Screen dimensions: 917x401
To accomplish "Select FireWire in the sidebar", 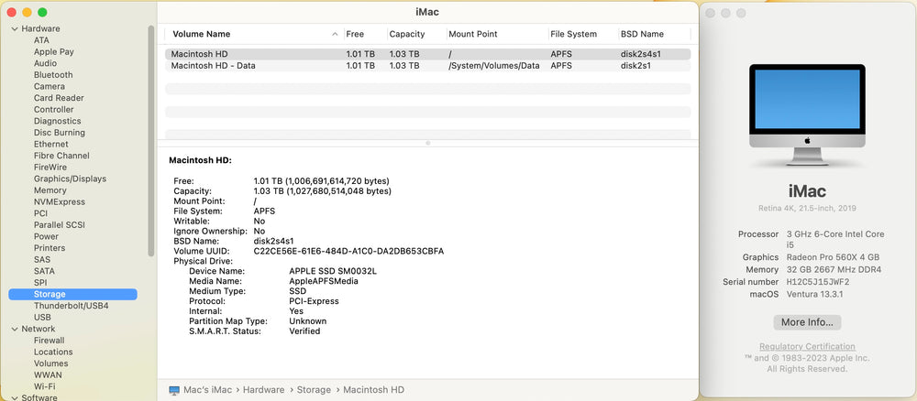I will point(50,167).
